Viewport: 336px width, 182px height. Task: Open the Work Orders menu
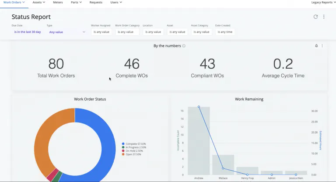pos(14,3)
